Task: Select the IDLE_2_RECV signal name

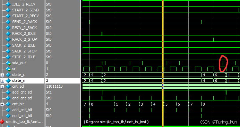Action: click(24, 4)
